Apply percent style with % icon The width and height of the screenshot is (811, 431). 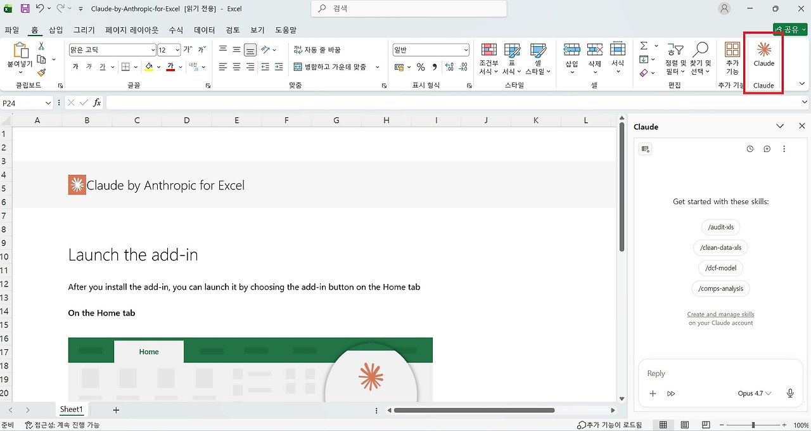point(420,67)
